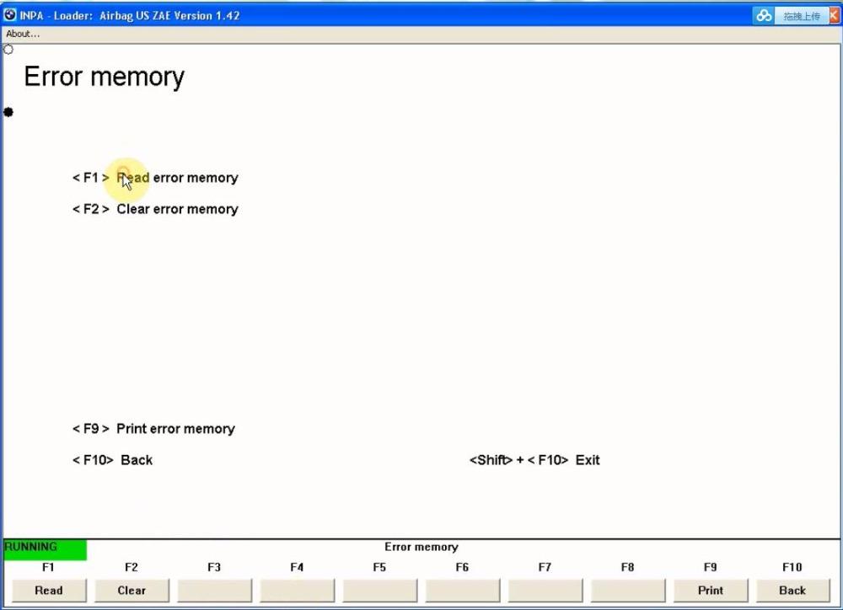Viewport: 843px width, 610px height.
Task: Click the empty button under F4
Action: click(x=298, y=590)
